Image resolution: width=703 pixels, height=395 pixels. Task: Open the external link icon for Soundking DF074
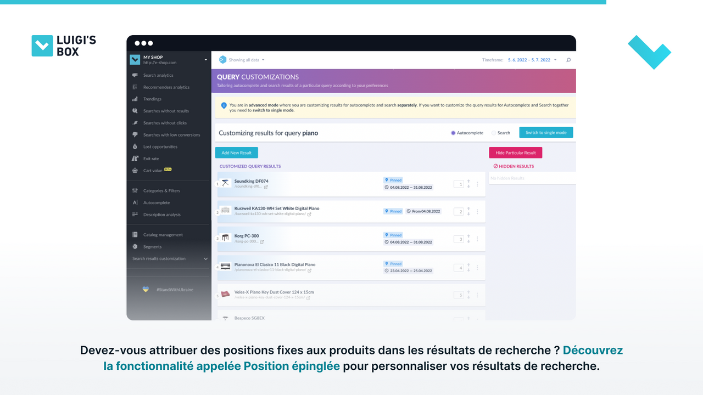tap(266, 187)
